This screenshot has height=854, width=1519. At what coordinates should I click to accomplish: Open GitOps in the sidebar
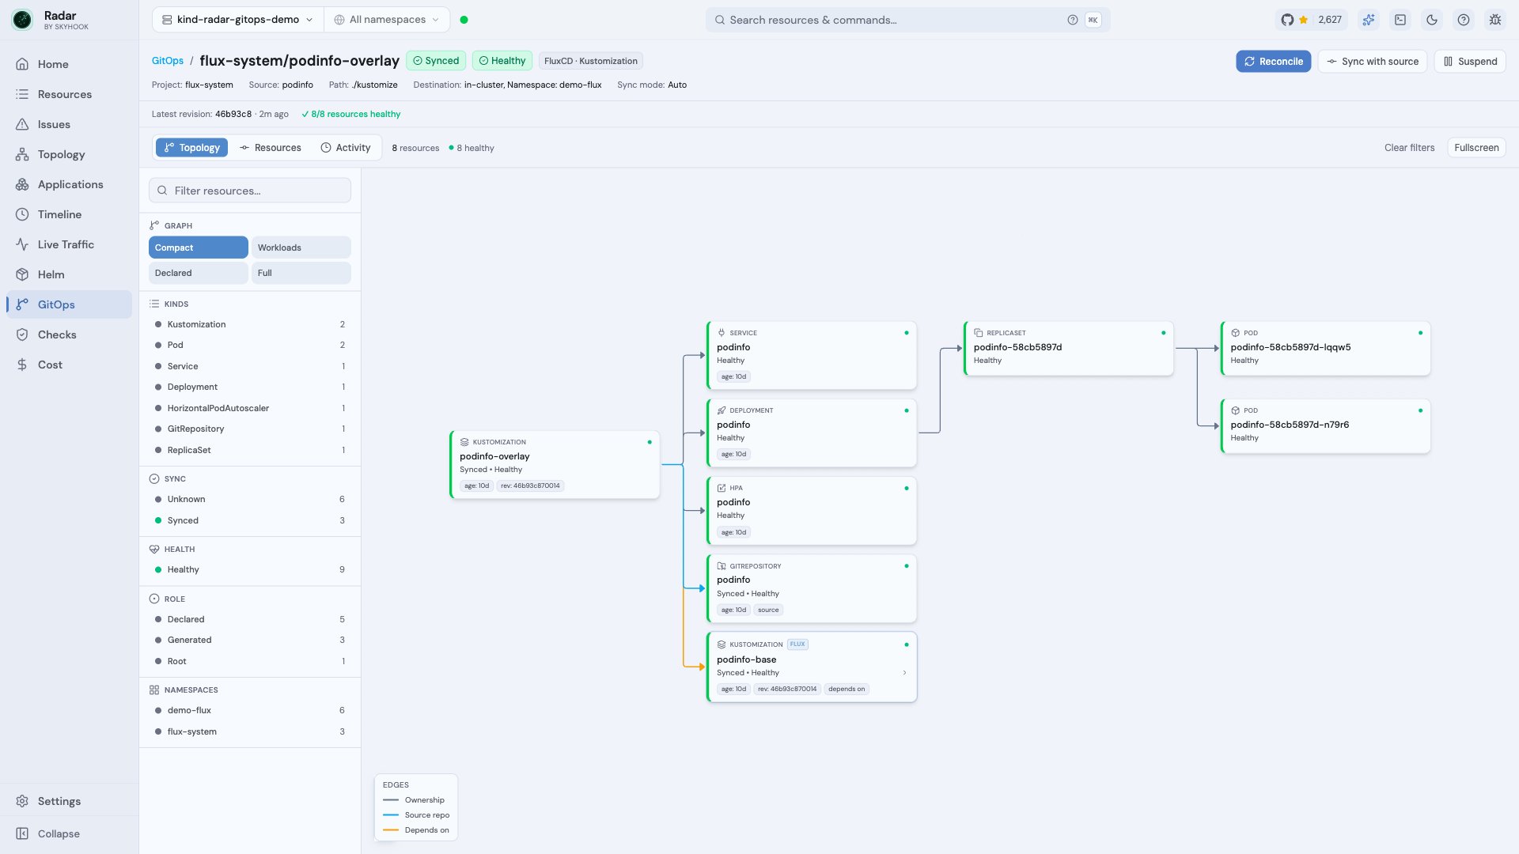click(69, 304)
